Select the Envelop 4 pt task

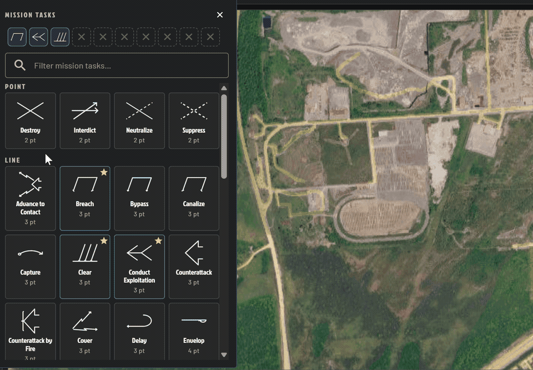click(194, 332)
